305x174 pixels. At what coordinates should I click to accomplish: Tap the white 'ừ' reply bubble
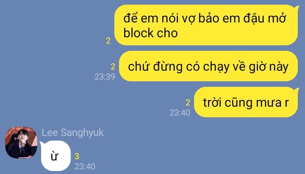55,156
